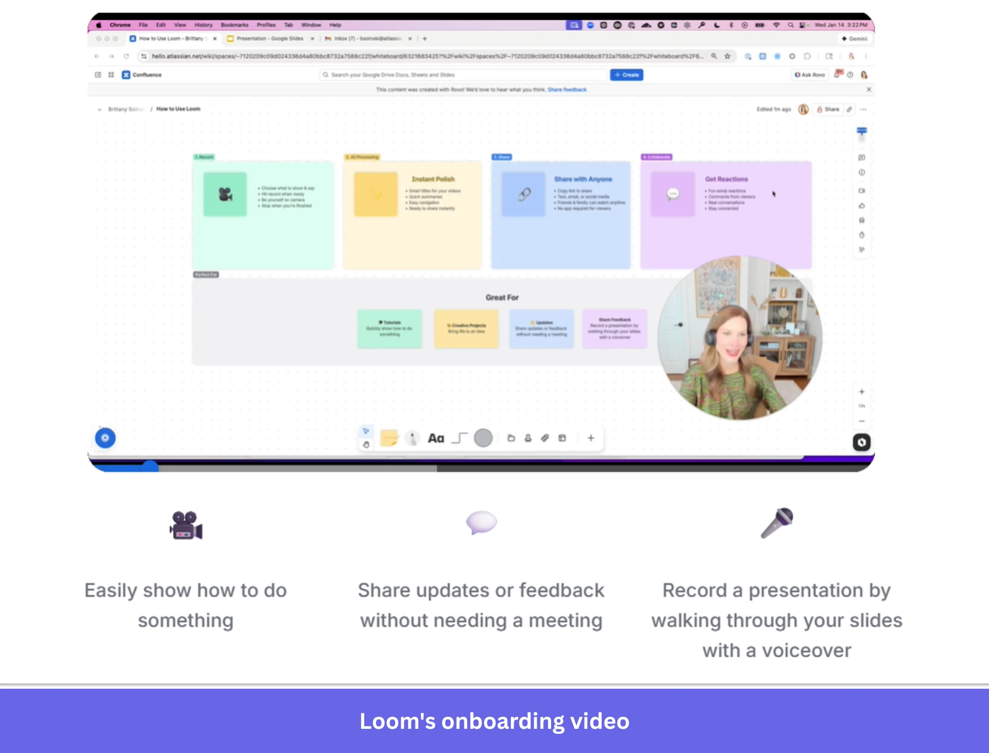This screenshot has width=989, height=753.
Task: Select the connector line tool
Action: coord(459,438)
